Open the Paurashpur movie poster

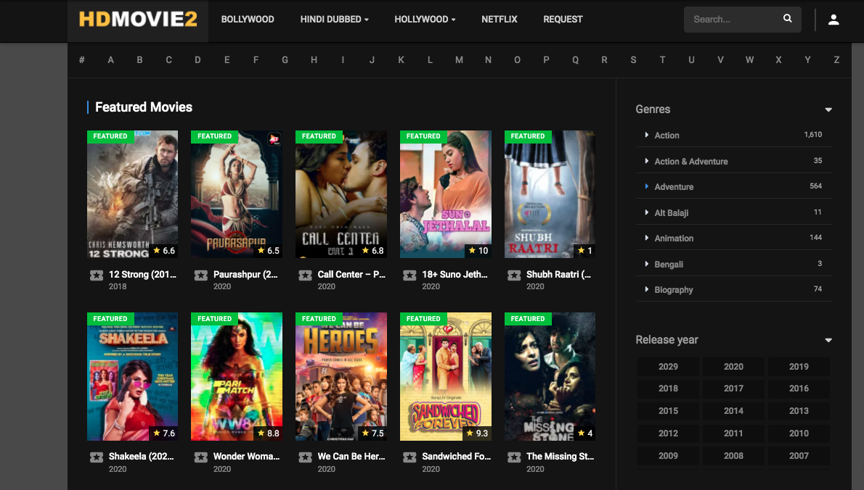coord(237,194)
